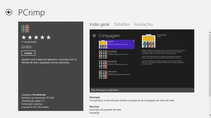The width and height of the screenshot is (211, 118).
Task: Click the 'Ilustração' feature line
Action: click(x=94, y=113)
